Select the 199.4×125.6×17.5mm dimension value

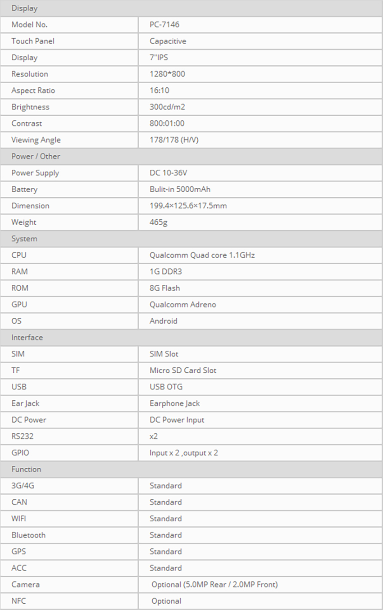click(188, 206)
